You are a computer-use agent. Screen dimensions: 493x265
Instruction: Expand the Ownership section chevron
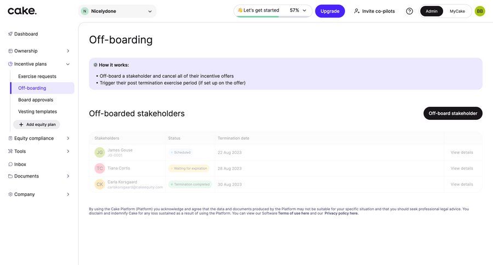point(68,51)
